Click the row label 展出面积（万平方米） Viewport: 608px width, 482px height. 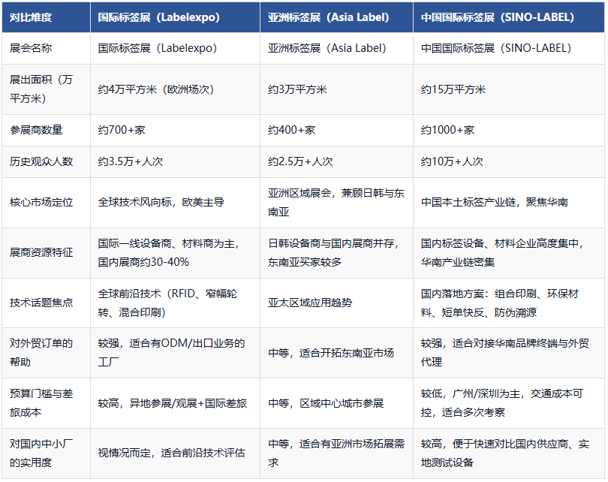[46, 89]
